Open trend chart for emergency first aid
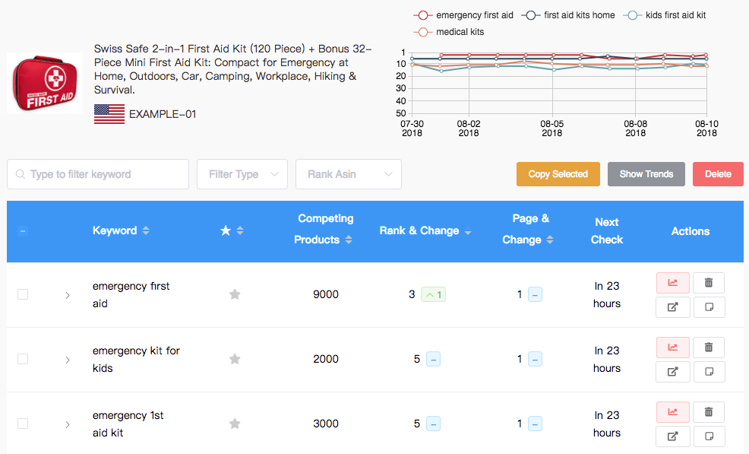Viewport: 749px width, 454px height. click(672, 283)
